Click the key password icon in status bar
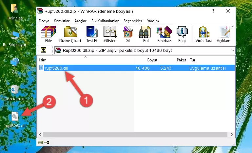 [x=47, y=142]
